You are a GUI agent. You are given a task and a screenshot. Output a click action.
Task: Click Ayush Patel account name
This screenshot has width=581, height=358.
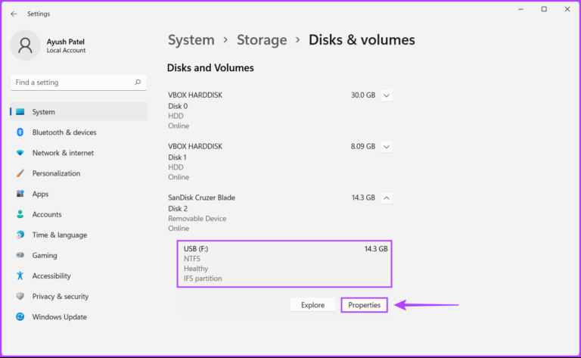point(66,42)
